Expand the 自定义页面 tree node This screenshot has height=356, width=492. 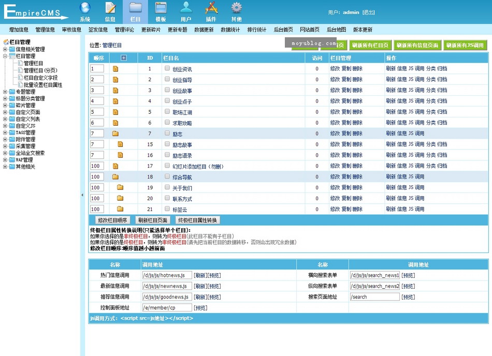click(5, 112)
